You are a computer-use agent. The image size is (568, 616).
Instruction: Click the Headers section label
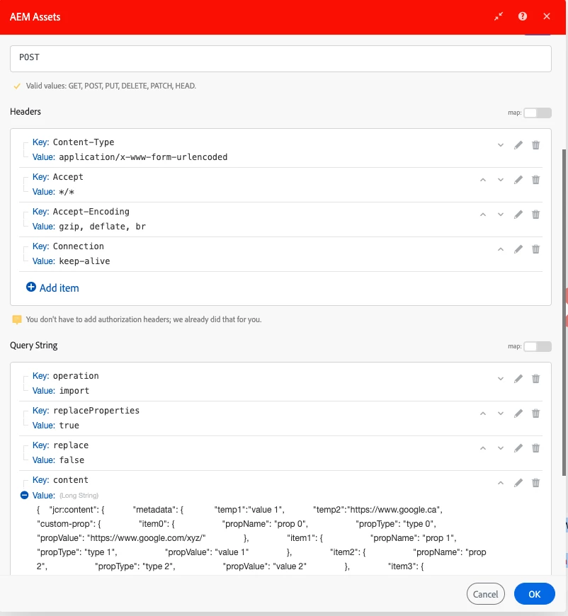tap(25, 112)
